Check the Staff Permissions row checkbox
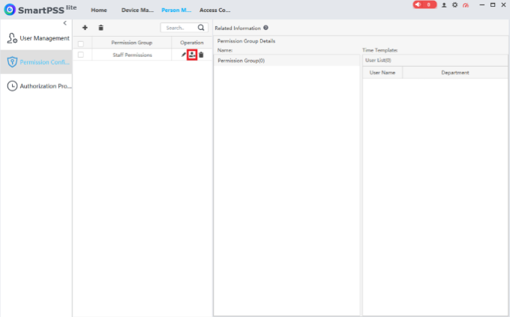 81,55
